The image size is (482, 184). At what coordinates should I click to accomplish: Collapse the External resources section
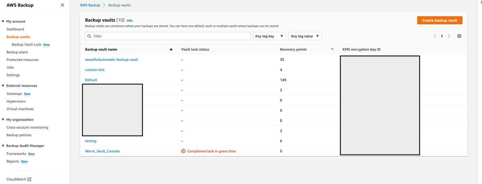click(x=3, y=86)
